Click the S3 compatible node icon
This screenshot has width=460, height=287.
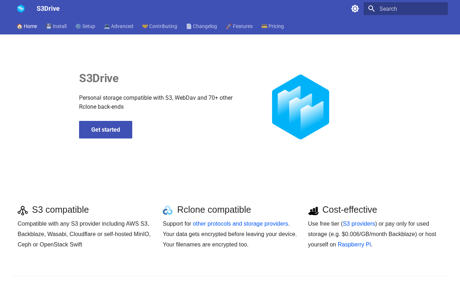23,211
